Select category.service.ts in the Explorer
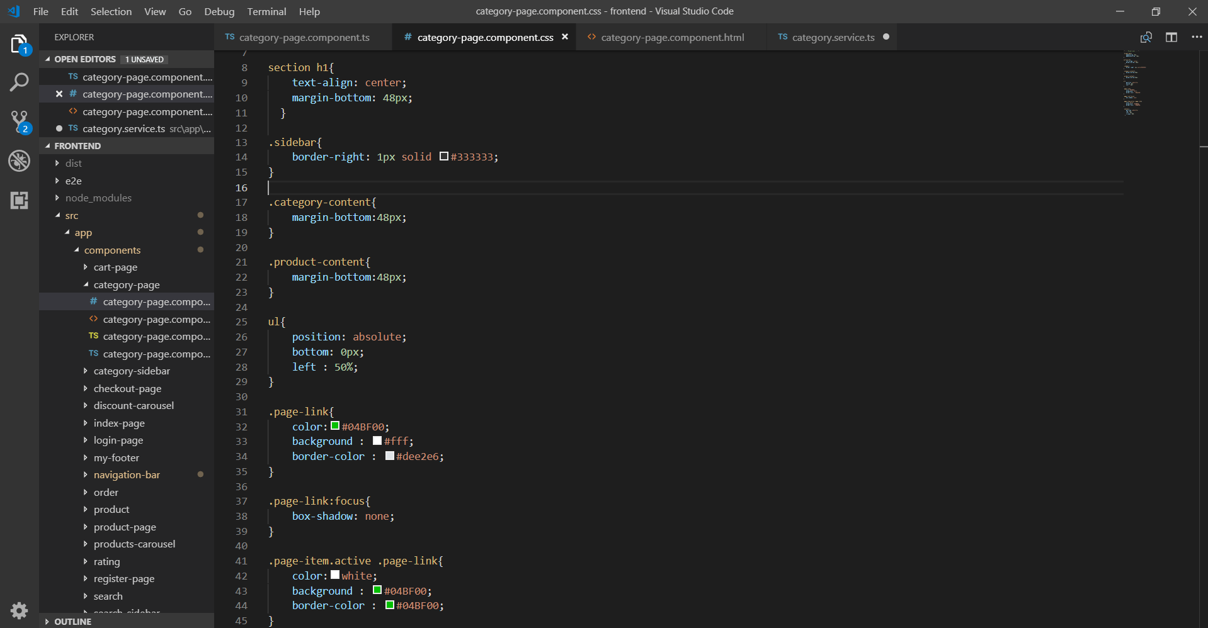This screenshot has height=628, width=1208. (x=124, y=128)
